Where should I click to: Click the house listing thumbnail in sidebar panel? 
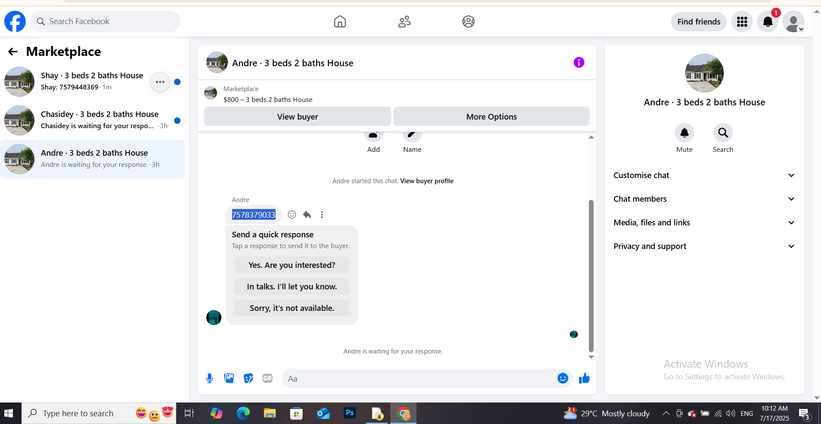[x=704, y=73]
